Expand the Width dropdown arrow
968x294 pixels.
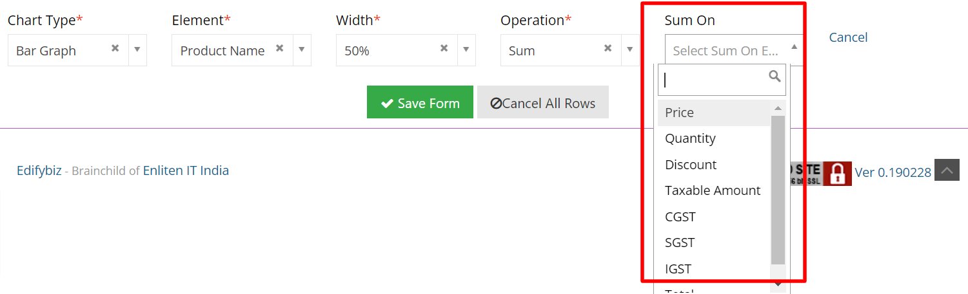pyautogui.click(x=466, y=50)
